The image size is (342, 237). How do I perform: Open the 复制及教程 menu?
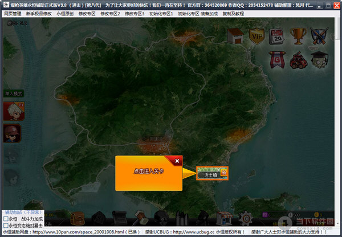pos(233,14)
